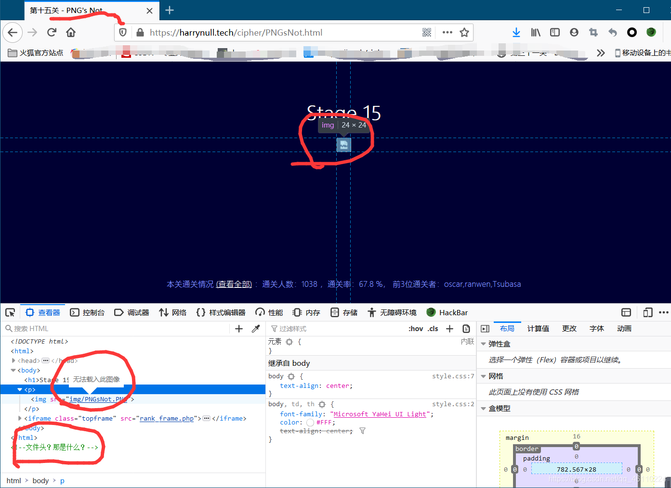Close the PNG's Not tab

pos(150,11)
